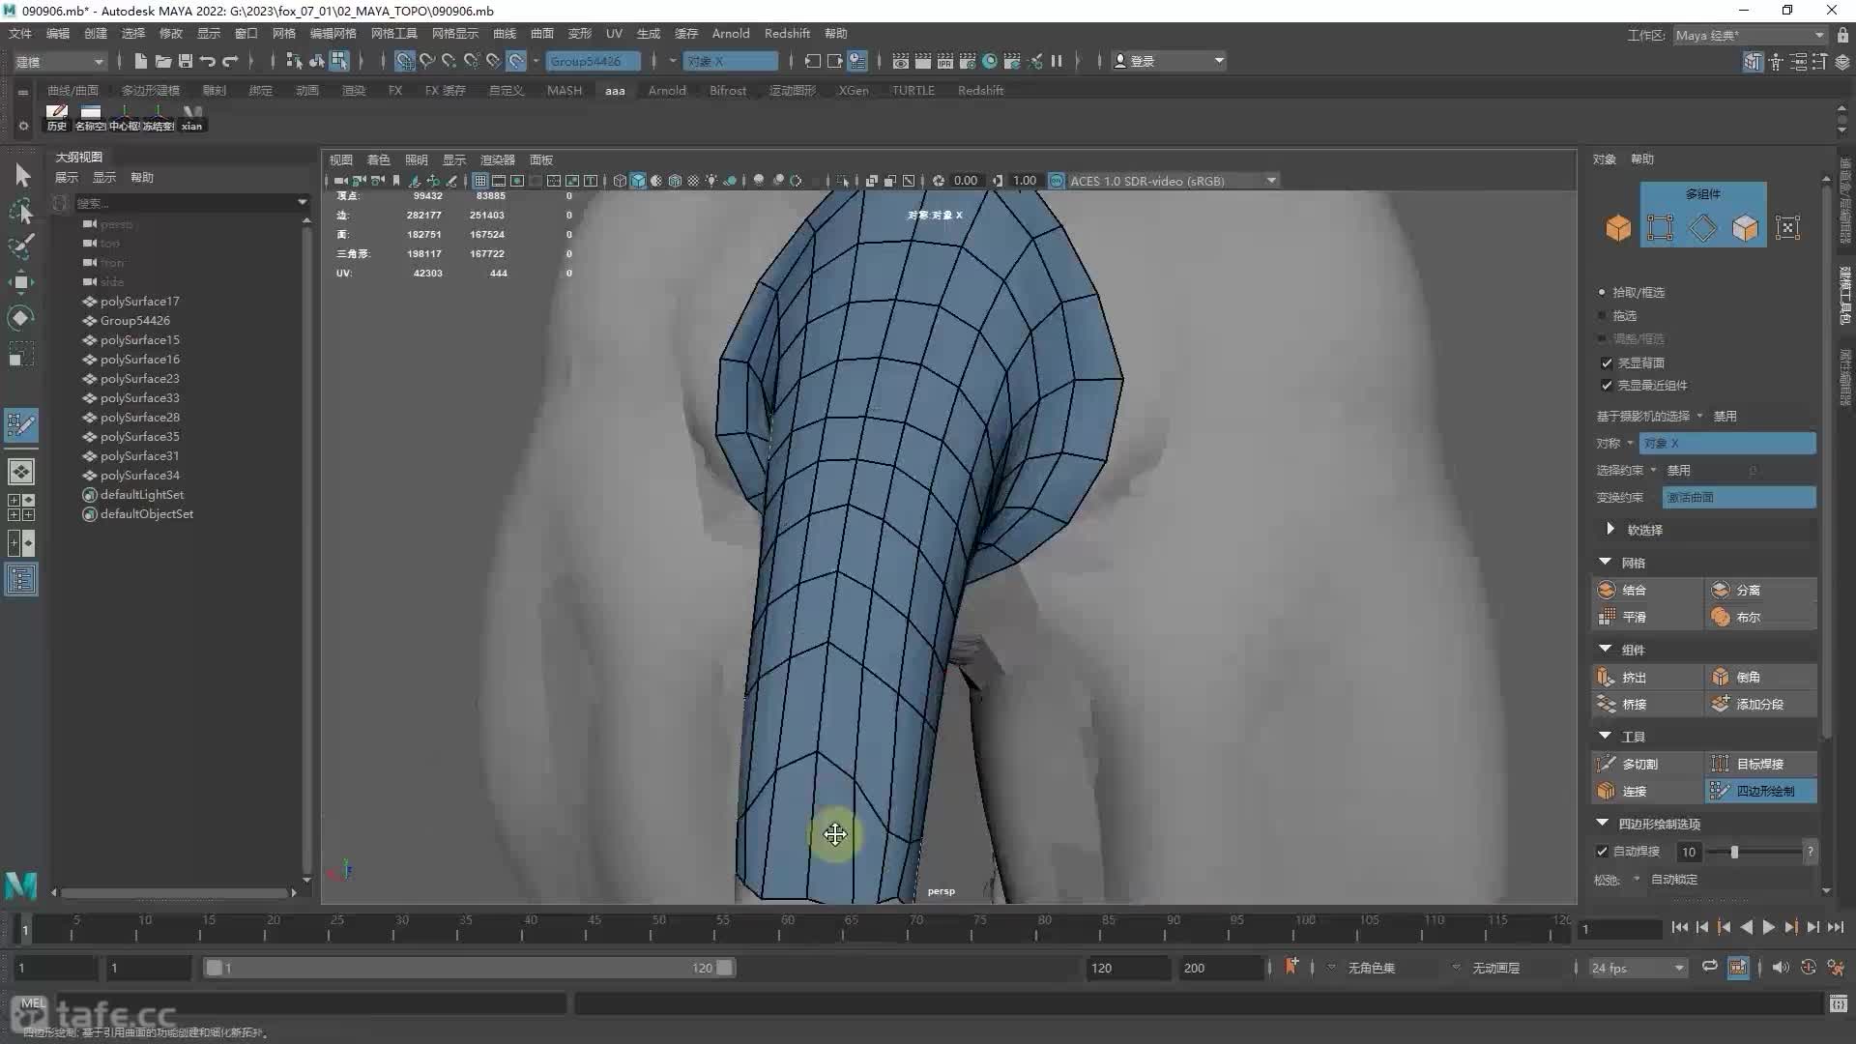The height and width of the screenshot is (1044, 1856).
Task: Toggle the 自动焊接 checkbox
Action: (1602, 852)
